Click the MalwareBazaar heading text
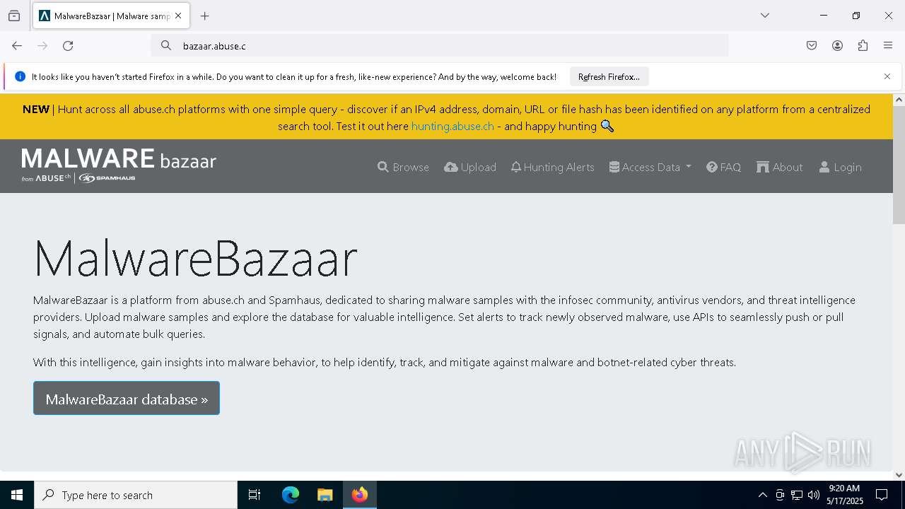Screen dimensions: 905x509 click(x=195, y=258)
